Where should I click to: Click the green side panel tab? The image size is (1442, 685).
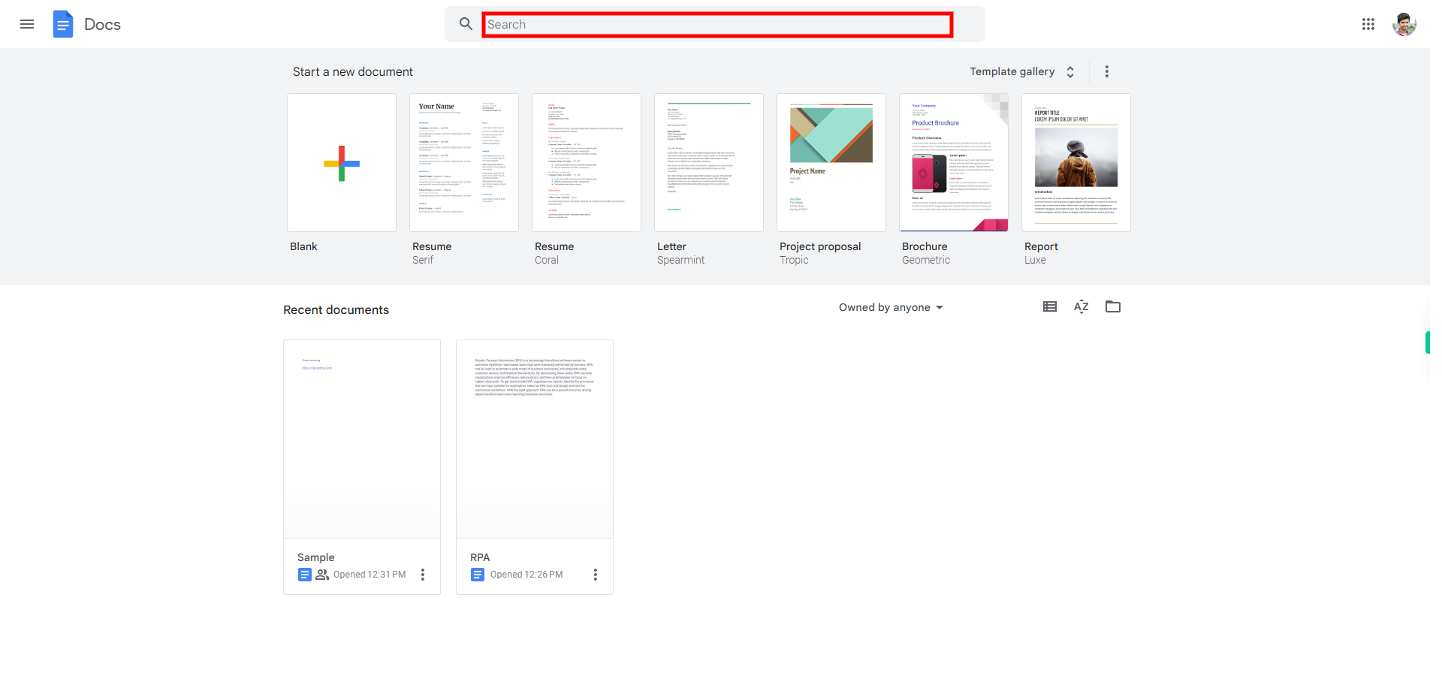click(1427, 342)
